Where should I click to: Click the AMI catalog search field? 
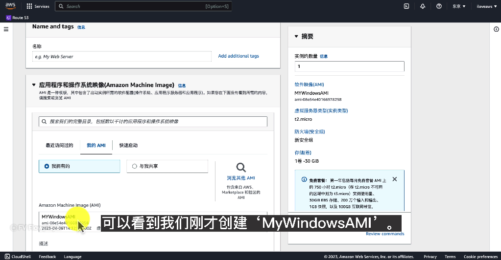153,122
